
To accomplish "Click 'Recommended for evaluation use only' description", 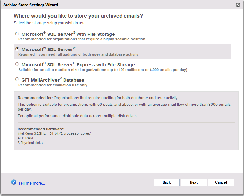I will coord(53,85).
